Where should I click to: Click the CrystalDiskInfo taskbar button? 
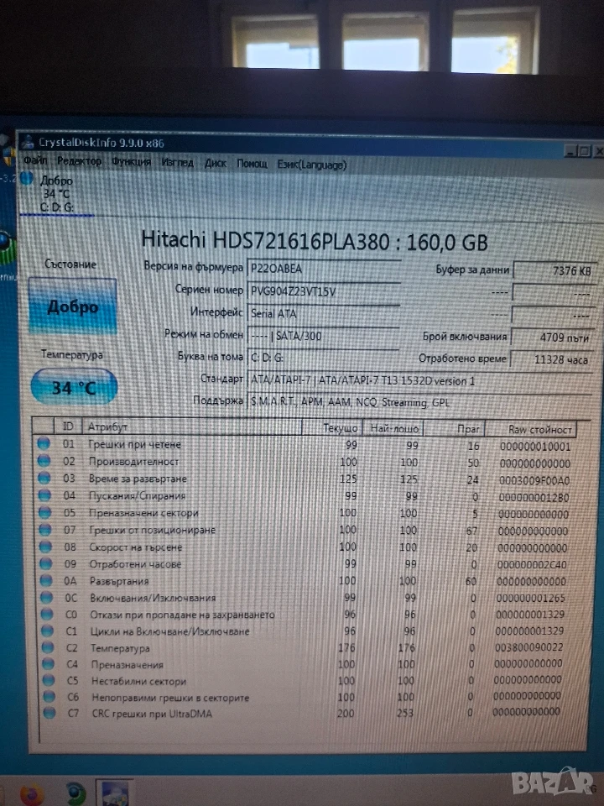pyautogui.click(x=115, y=793)
